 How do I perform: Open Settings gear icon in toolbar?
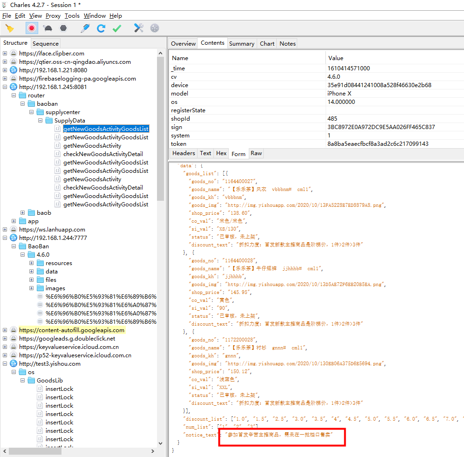tap(155, 28)
